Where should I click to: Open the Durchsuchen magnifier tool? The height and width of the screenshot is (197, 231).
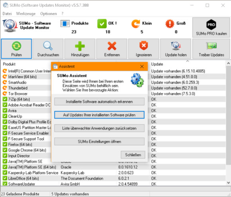coord(48,49)
